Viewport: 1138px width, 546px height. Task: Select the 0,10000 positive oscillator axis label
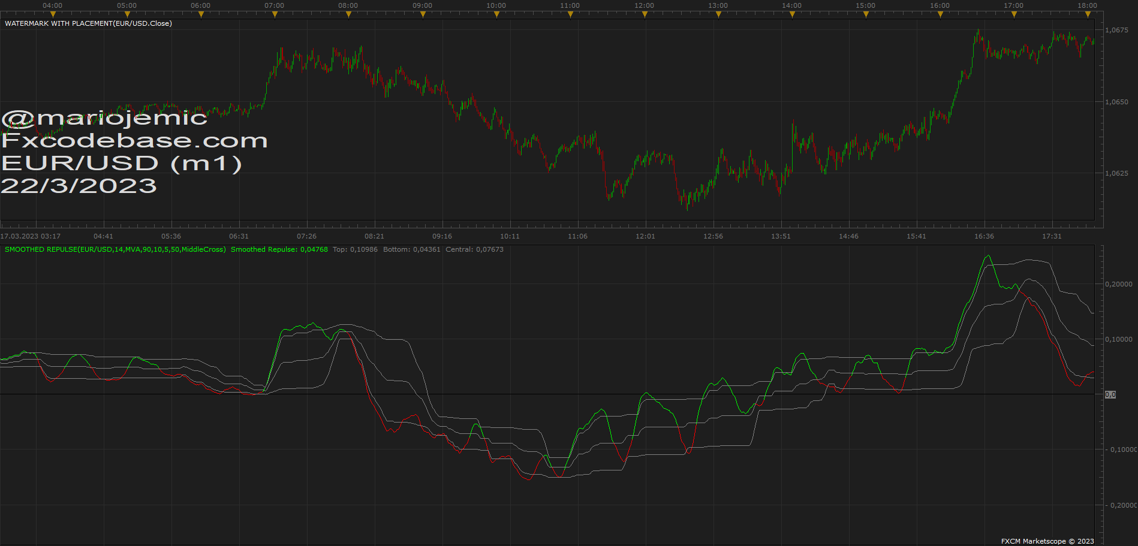click(x=1119, y=339)
